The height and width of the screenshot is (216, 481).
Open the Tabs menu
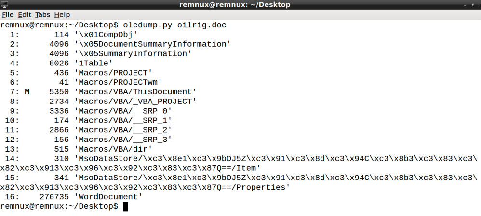coord(42,15)
